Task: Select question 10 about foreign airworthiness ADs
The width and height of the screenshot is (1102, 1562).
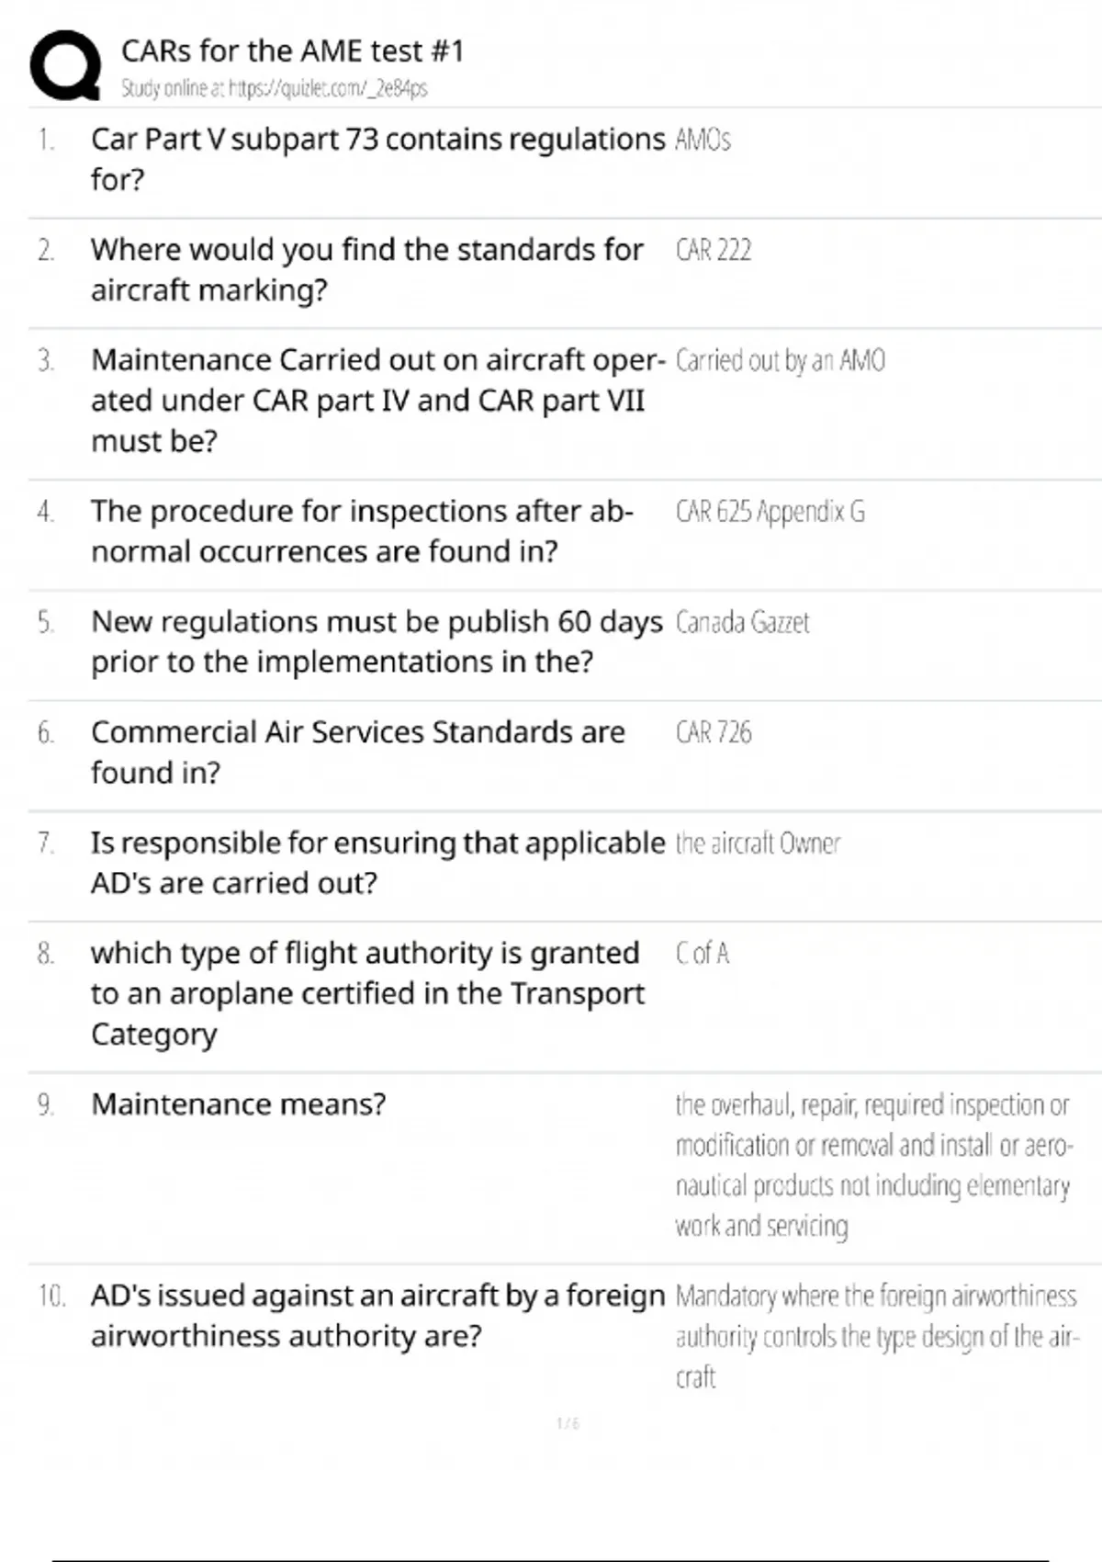Action: click(x=377, y=1315)
